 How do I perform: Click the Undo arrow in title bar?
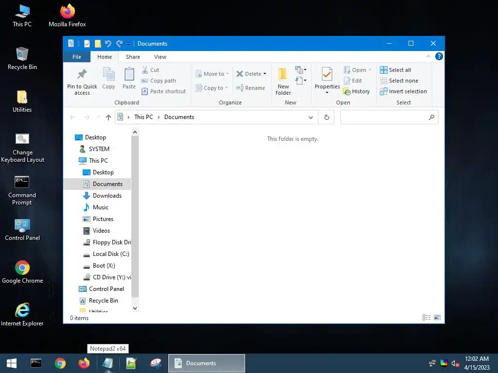108,43
